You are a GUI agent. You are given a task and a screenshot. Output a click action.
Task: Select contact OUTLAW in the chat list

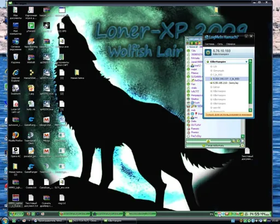tap(196, 125)
